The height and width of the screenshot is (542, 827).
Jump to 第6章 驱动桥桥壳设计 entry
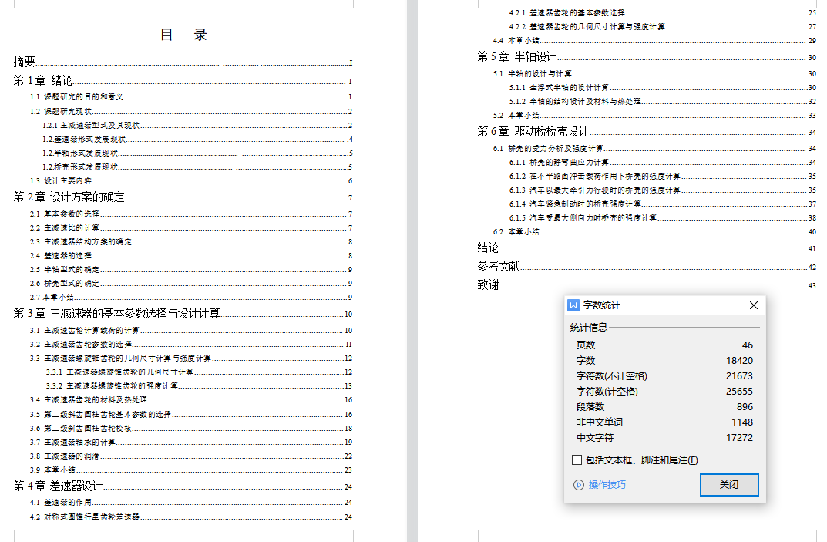(x=533, y=132)
